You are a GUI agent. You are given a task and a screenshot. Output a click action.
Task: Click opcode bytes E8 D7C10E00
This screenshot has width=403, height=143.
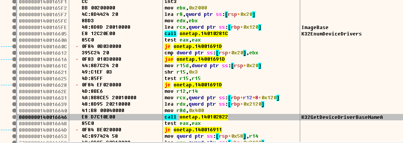click(98, 117)
